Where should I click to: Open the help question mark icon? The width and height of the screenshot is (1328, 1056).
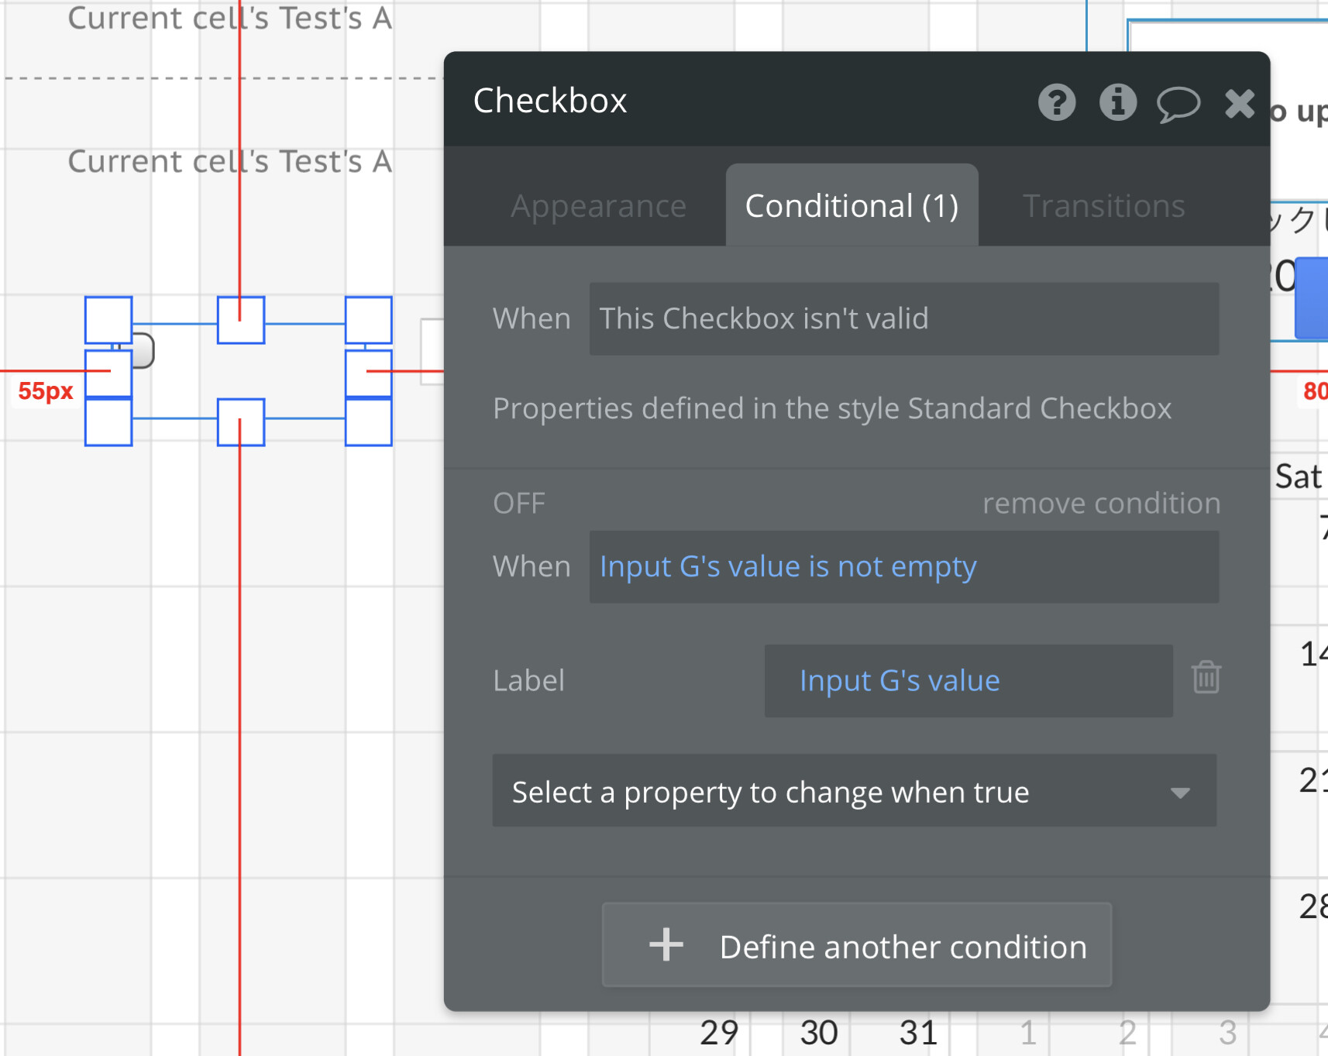pyautogui.click(x=1057, y=102)
